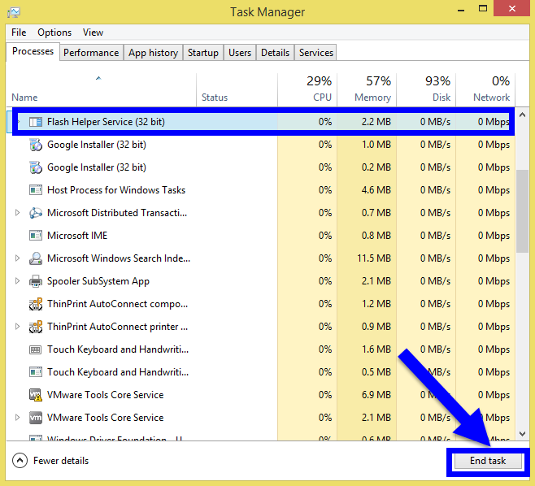Click the Microsoft Distributed Transaction icon
This screenshot has width=535, height=486.
pyautogui.click(x=36, y=213)
